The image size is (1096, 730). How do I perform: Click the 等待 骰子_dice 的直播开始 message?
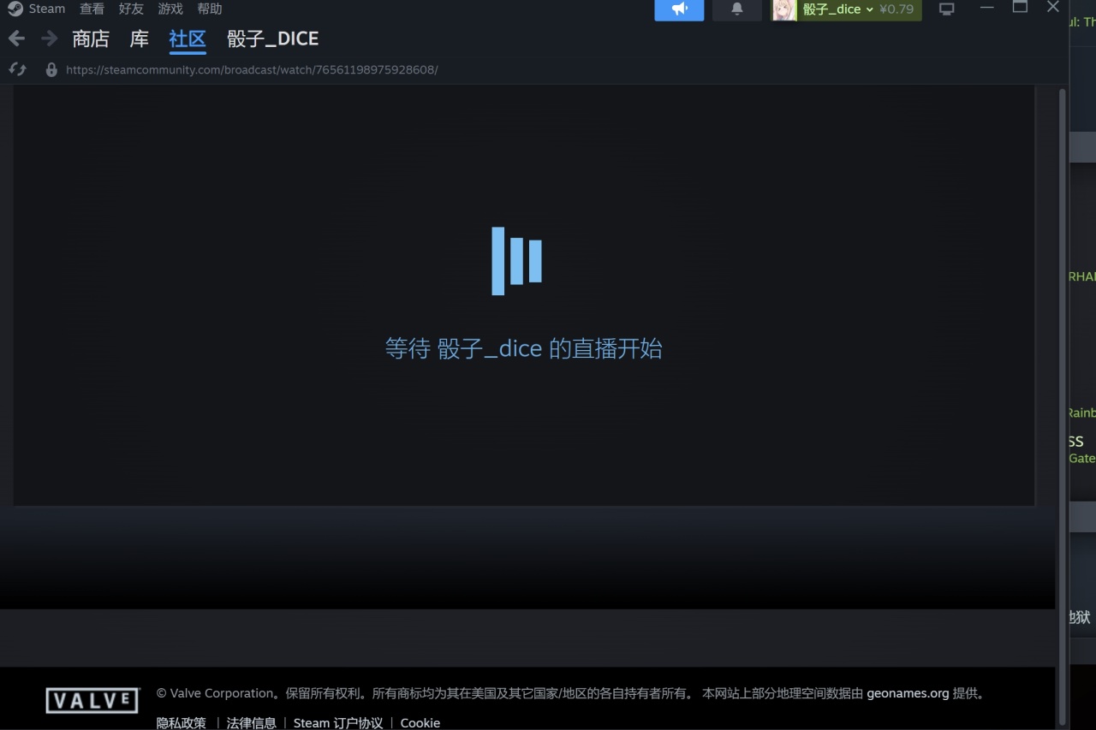pyautogui.click(x=523, y=348)
